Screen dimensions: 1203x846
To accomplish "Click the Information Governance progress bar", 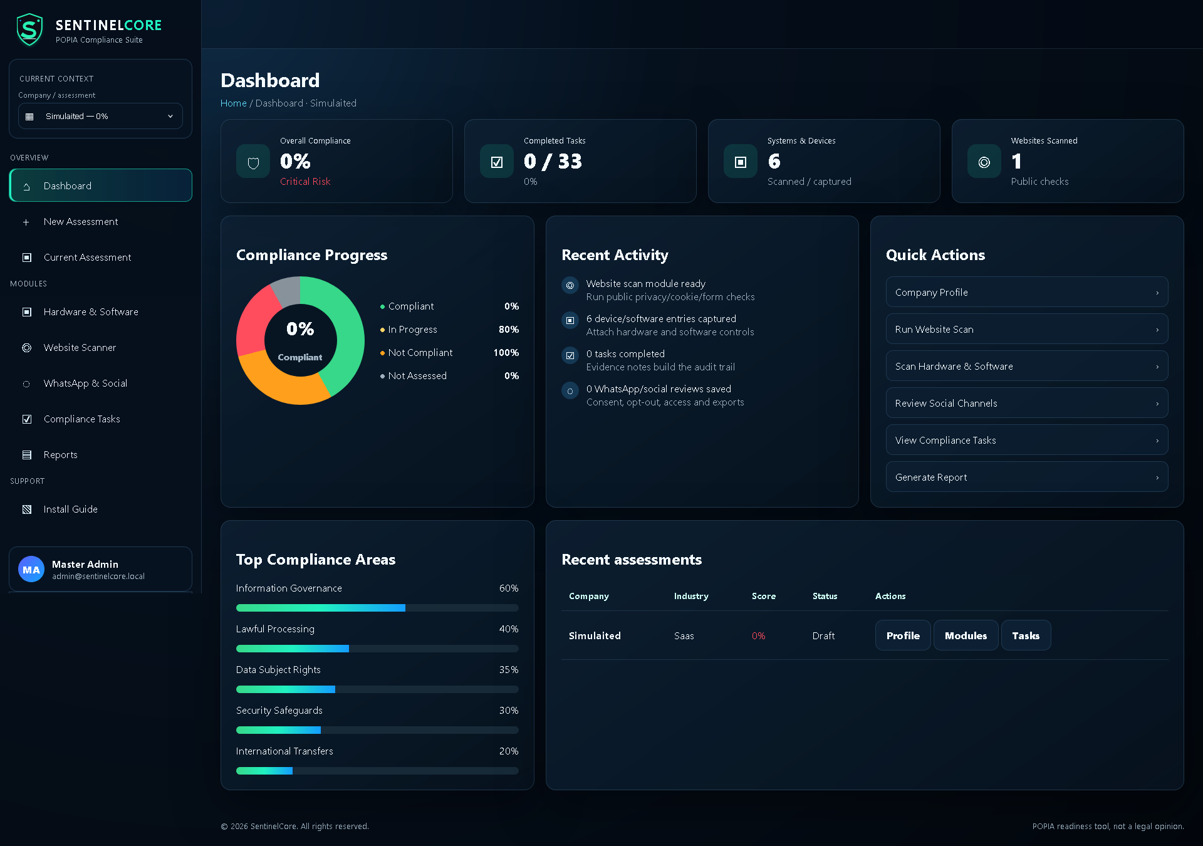I will pos(377,608).
